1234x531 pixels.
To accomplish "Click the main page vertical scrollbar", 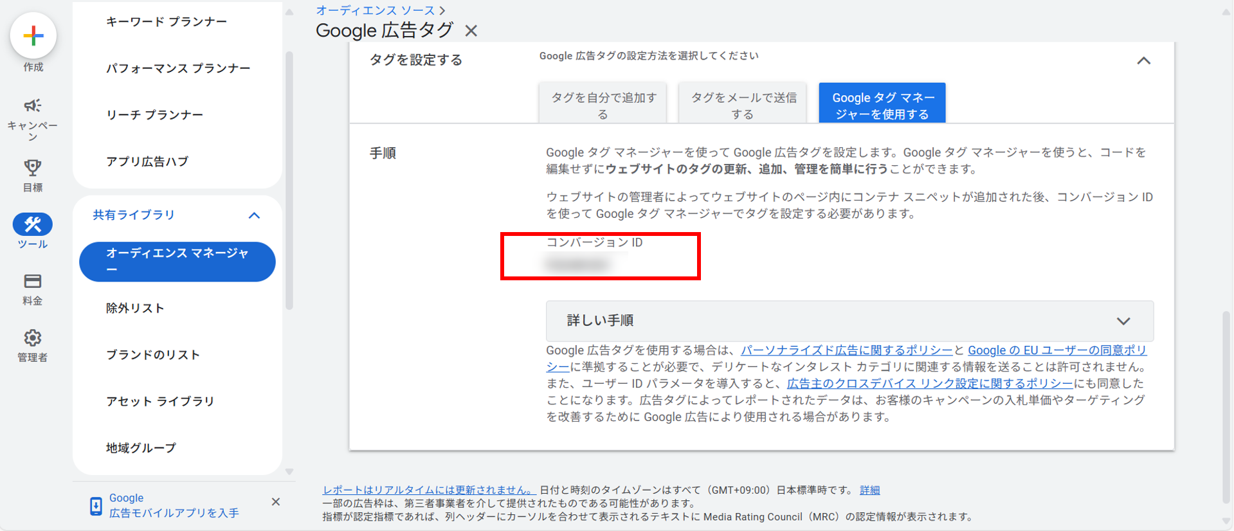I will click(x=1226, y=406).
